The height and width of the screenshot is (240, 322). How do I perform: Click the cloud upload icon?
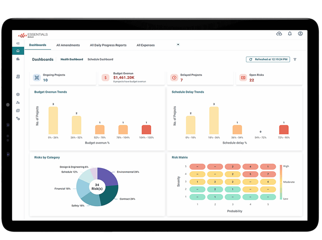coord(279,34)
